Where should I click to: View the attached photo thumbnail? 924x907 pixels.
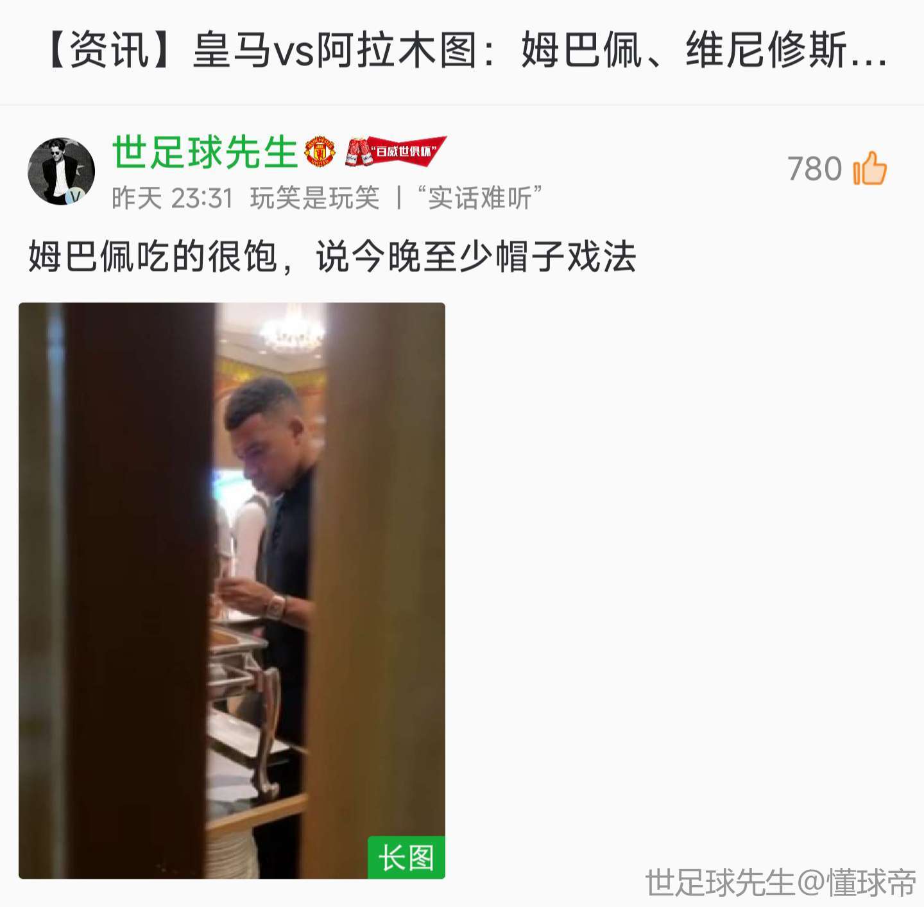tap(232, 591)
